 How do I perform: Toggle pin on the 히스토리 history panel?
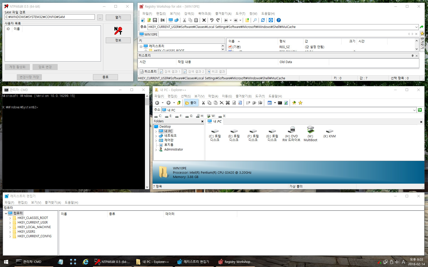coord(412,56)
